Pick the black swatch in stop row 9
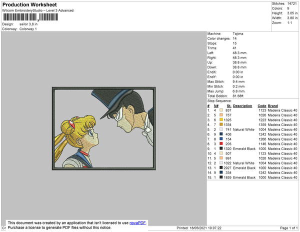 221,148
